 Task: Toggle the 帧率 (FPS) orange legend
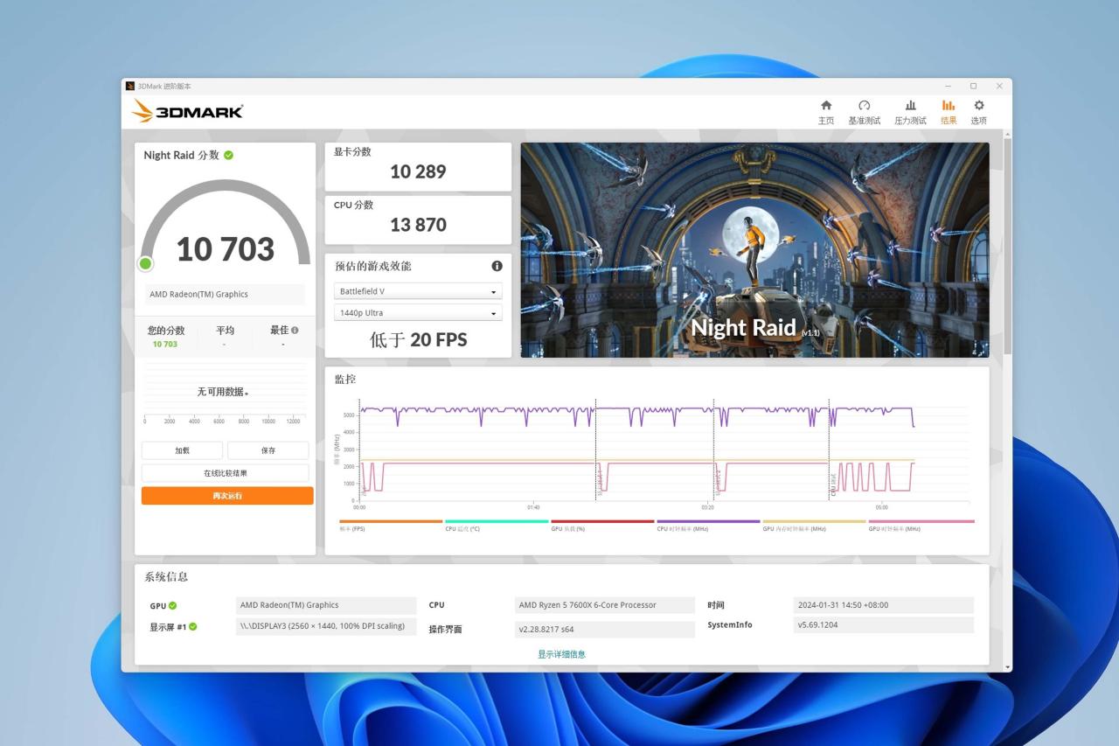(391, 525)
